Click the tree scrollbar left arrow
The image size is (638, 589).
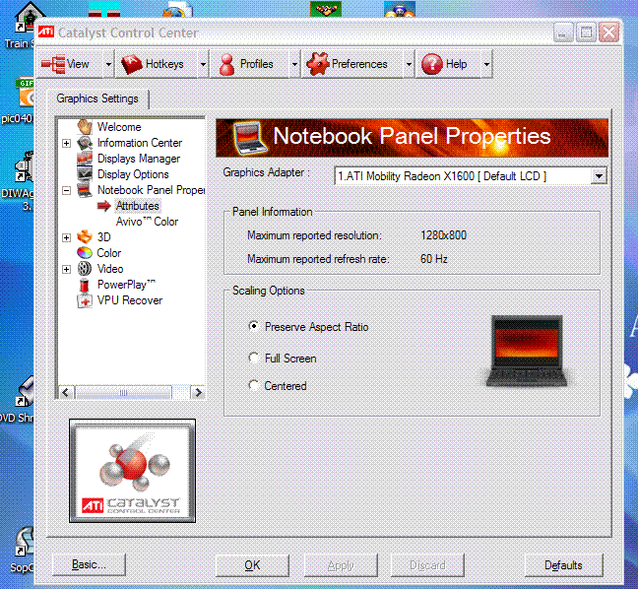click(x=66, y=393)
